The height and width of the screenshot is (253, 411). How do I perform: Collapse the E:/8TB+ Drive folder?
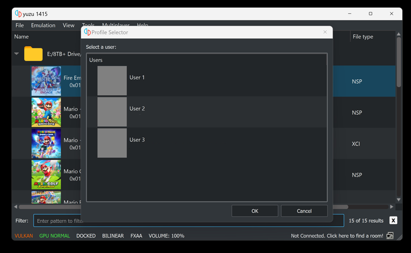pos(16,54)
